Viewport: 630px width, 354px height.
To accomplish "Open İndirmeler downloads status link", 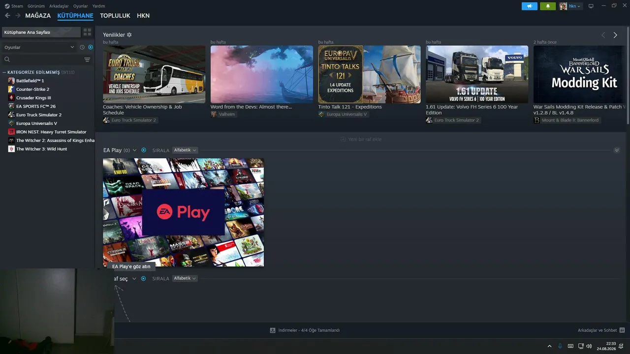I will click(309, 330).
